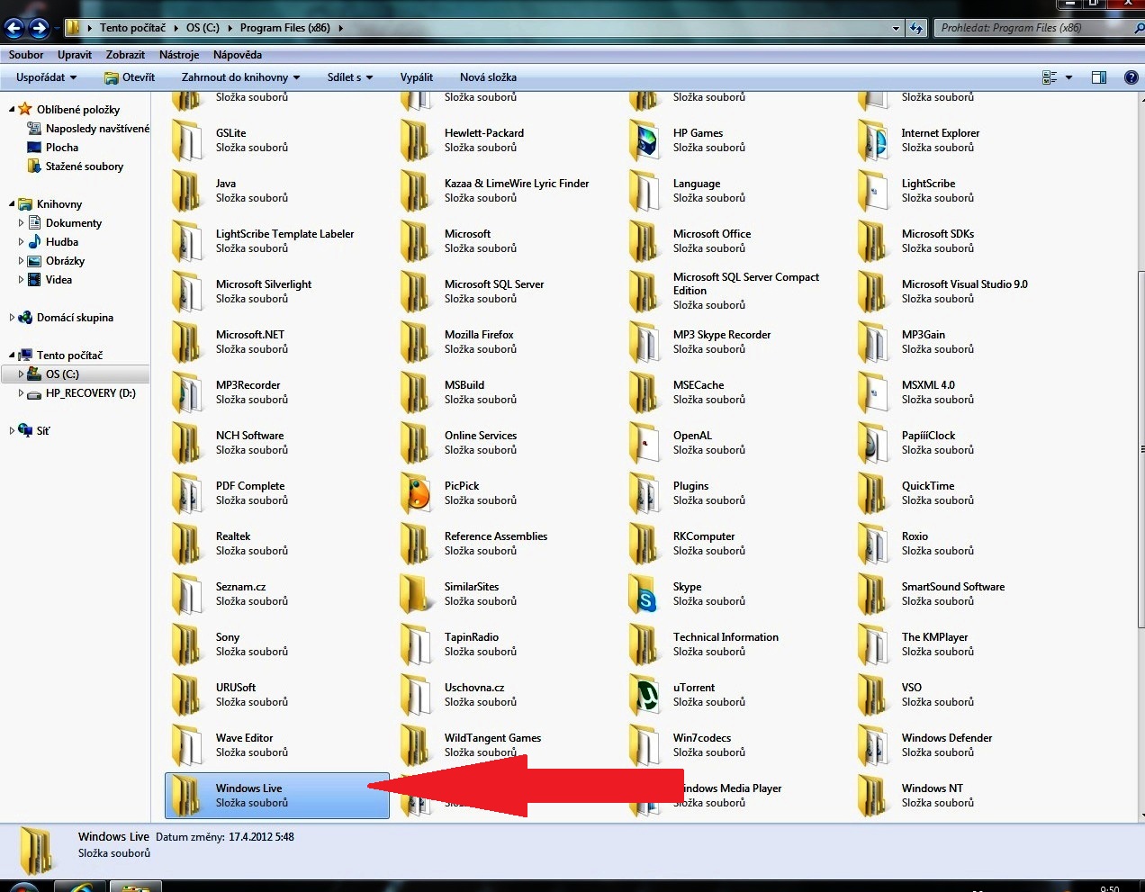
Task: Open the PicPick folder icon
Action: tap(416, 492)
